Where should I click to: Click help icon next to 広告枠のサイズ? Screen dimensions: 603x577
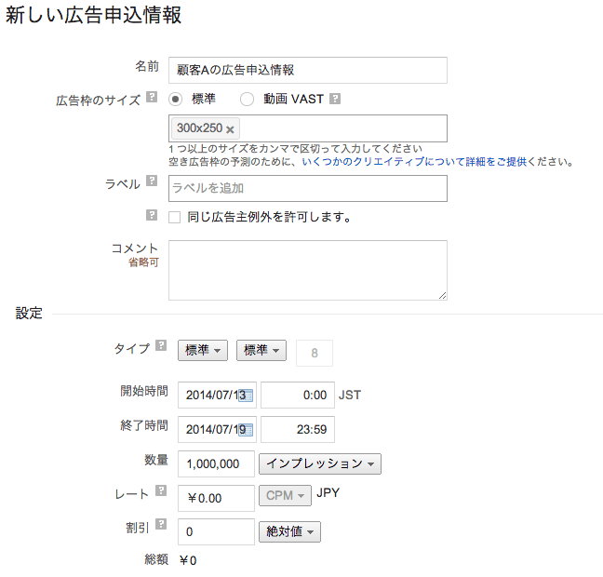point(152,98)
